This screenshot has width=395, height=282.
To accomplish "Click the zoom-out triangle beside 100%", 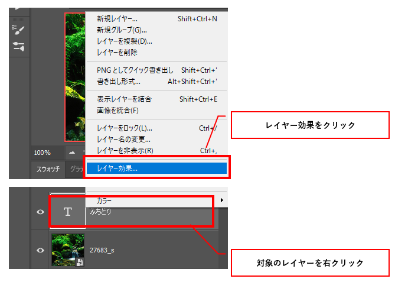I will point(72,152).
